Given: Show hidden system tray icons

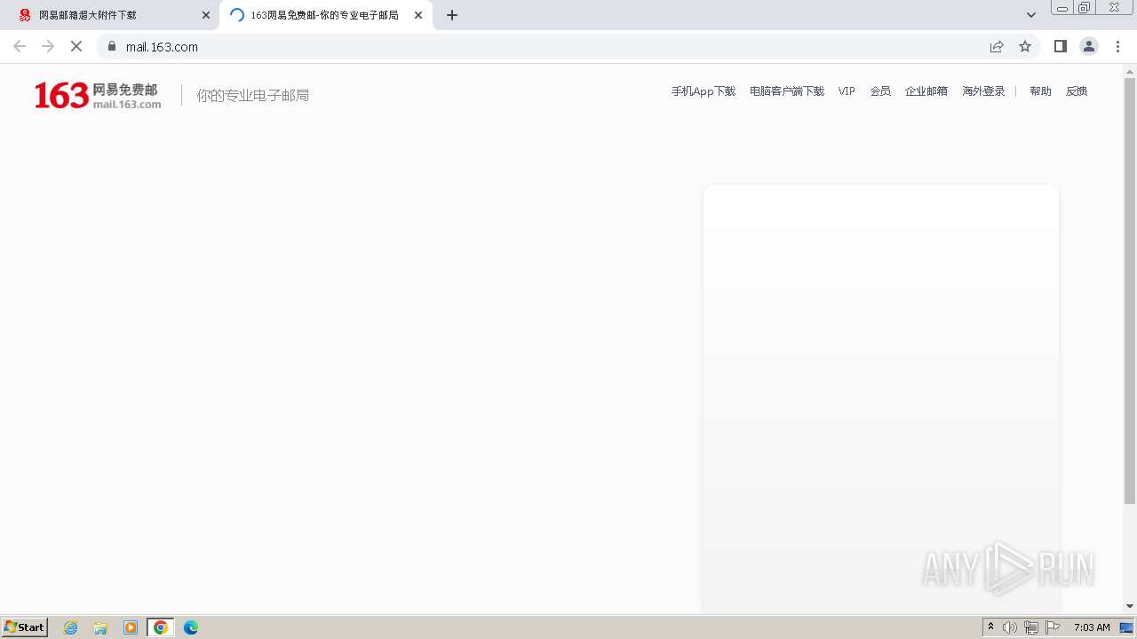Looking at the screenshot, I should (991, 627).
